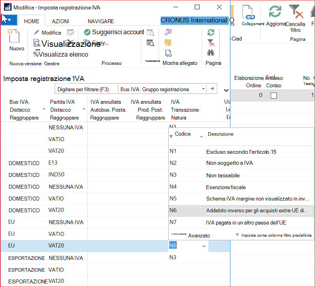The width and height of the screenshot is (315, 287).
Task: Click the filter funnel icon beside Codice header
Action: 171,136
